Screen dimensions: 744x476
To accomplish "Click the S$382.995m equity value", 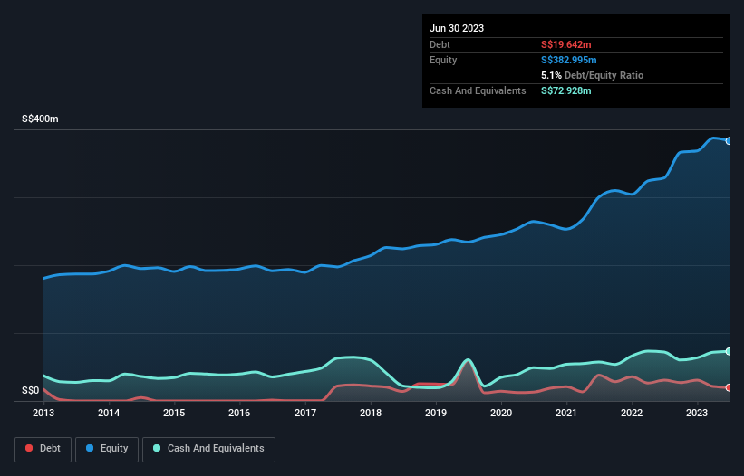I will (569, 60).
